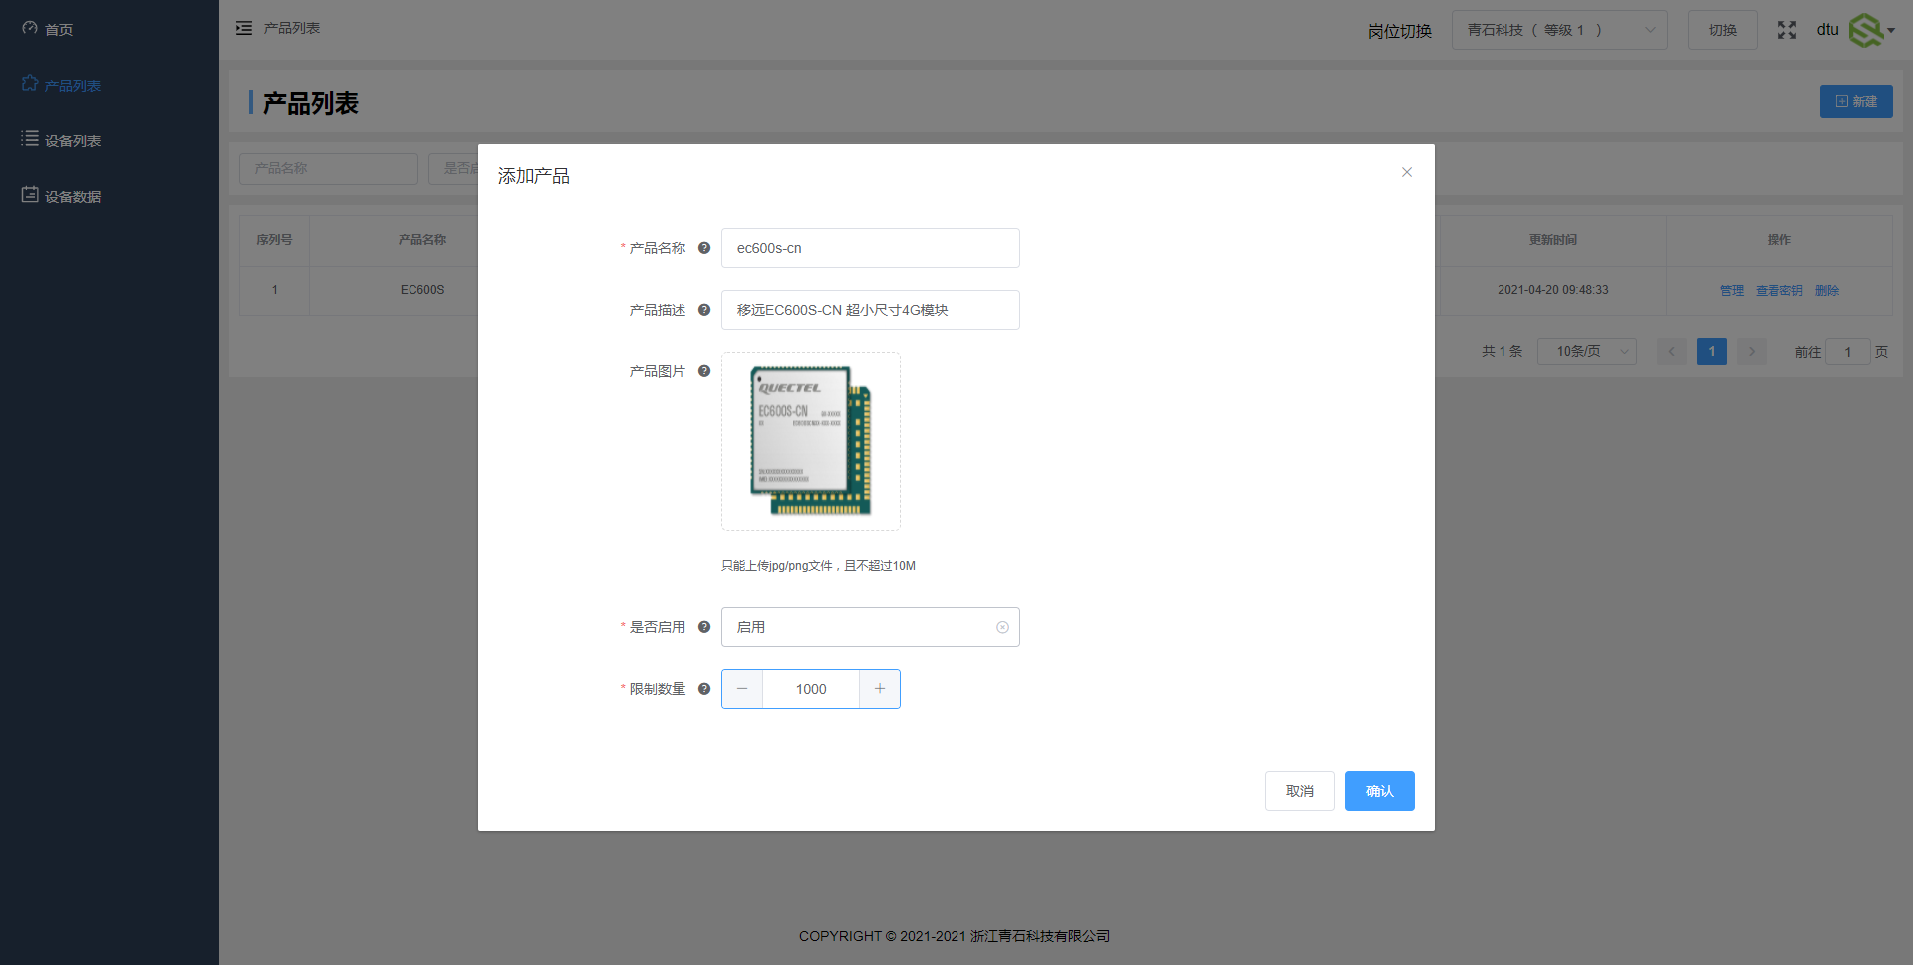Select the 设备数据 sidebar icon
The width and height of the screenshot is (1913, 965).
[x=29, y=195]
